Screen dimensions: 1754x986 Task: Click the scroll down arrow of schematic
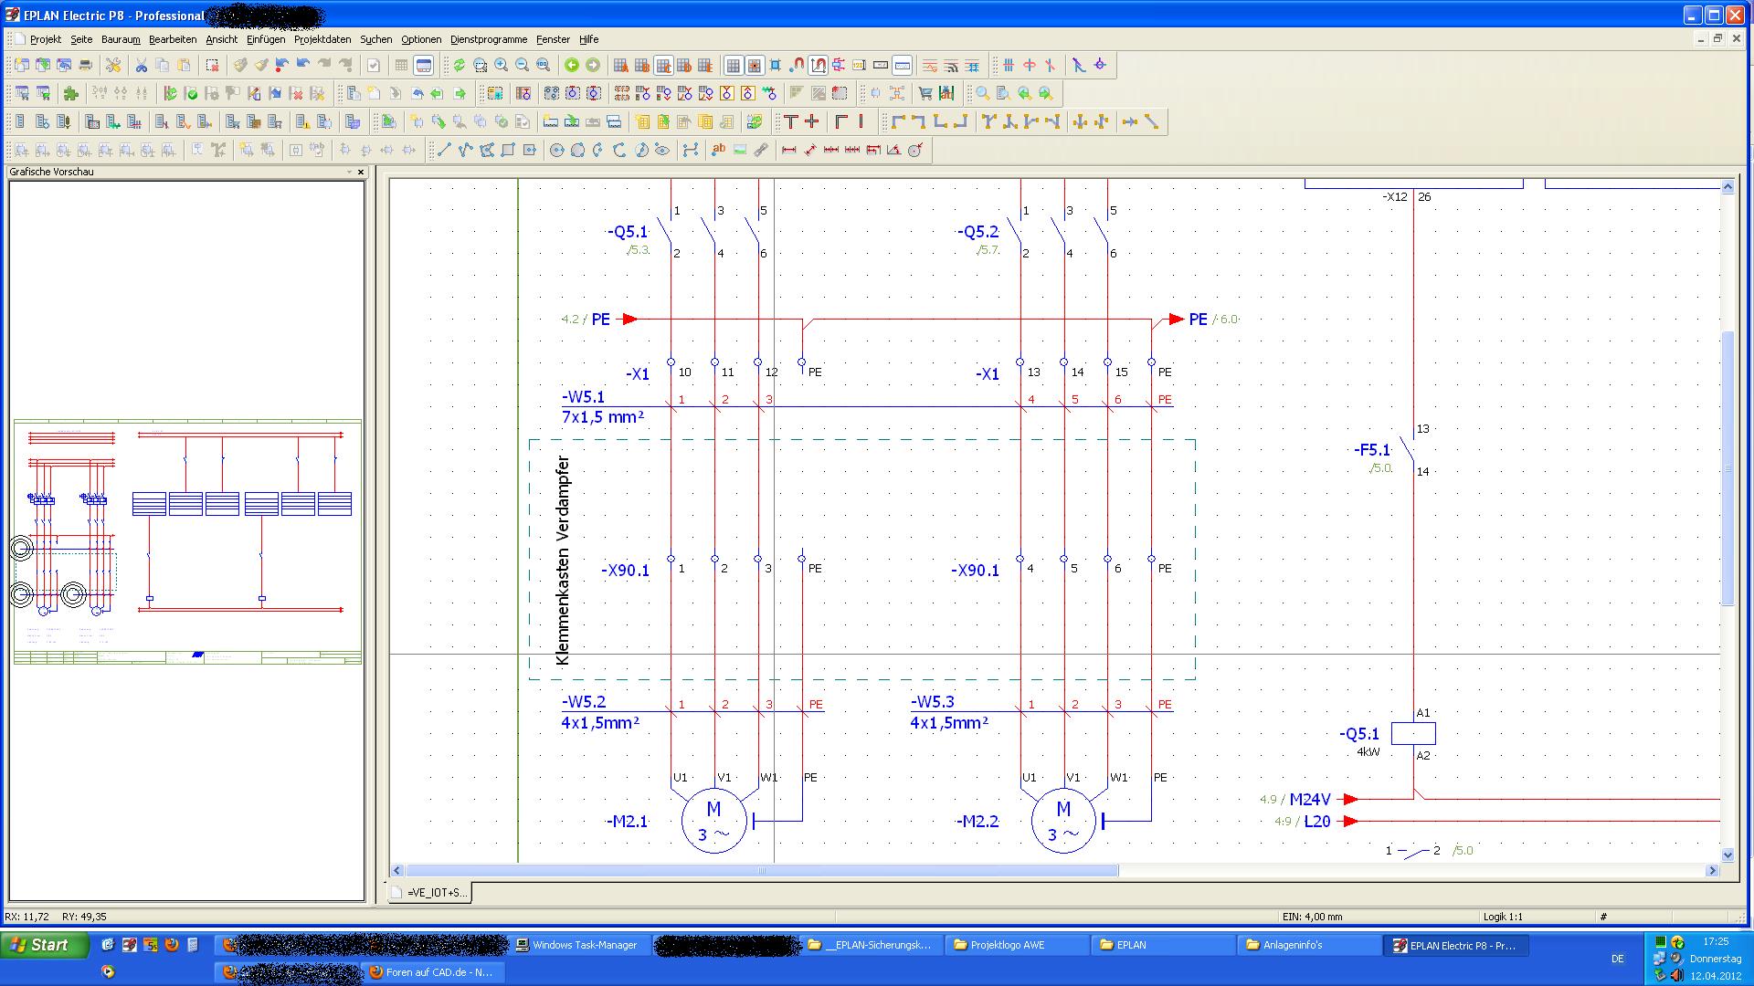pyautogui.click(x=1728, y=855)
